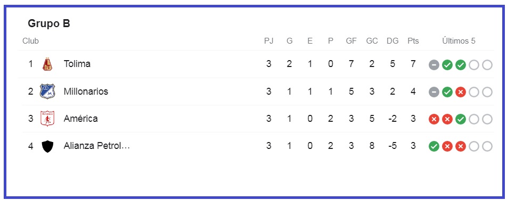
Task: Click the Grupo B heading
Action: click(49, 23)
